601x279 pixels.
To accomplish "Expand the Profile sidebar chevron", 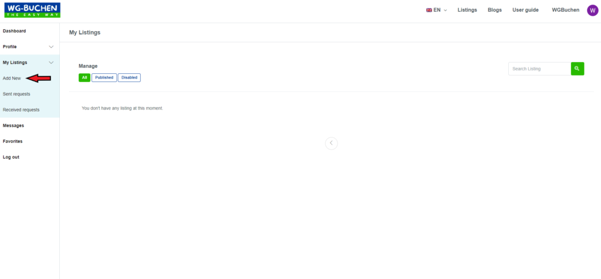I will click(x=52, y=47).
